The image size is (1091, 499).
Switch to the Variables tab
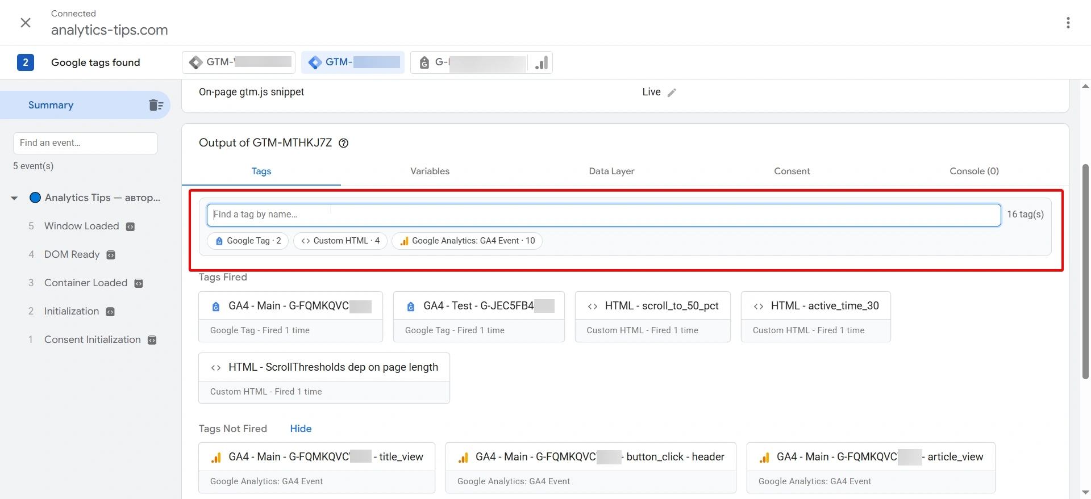point(430,171)
